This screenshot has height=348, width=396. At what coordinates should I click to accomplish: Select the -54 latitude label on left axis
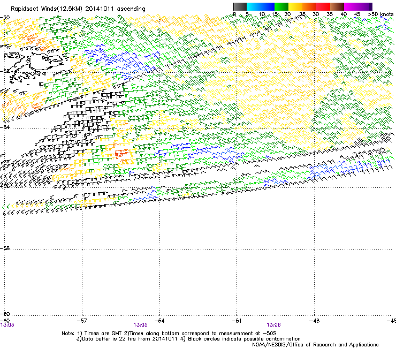coord(5,127)
